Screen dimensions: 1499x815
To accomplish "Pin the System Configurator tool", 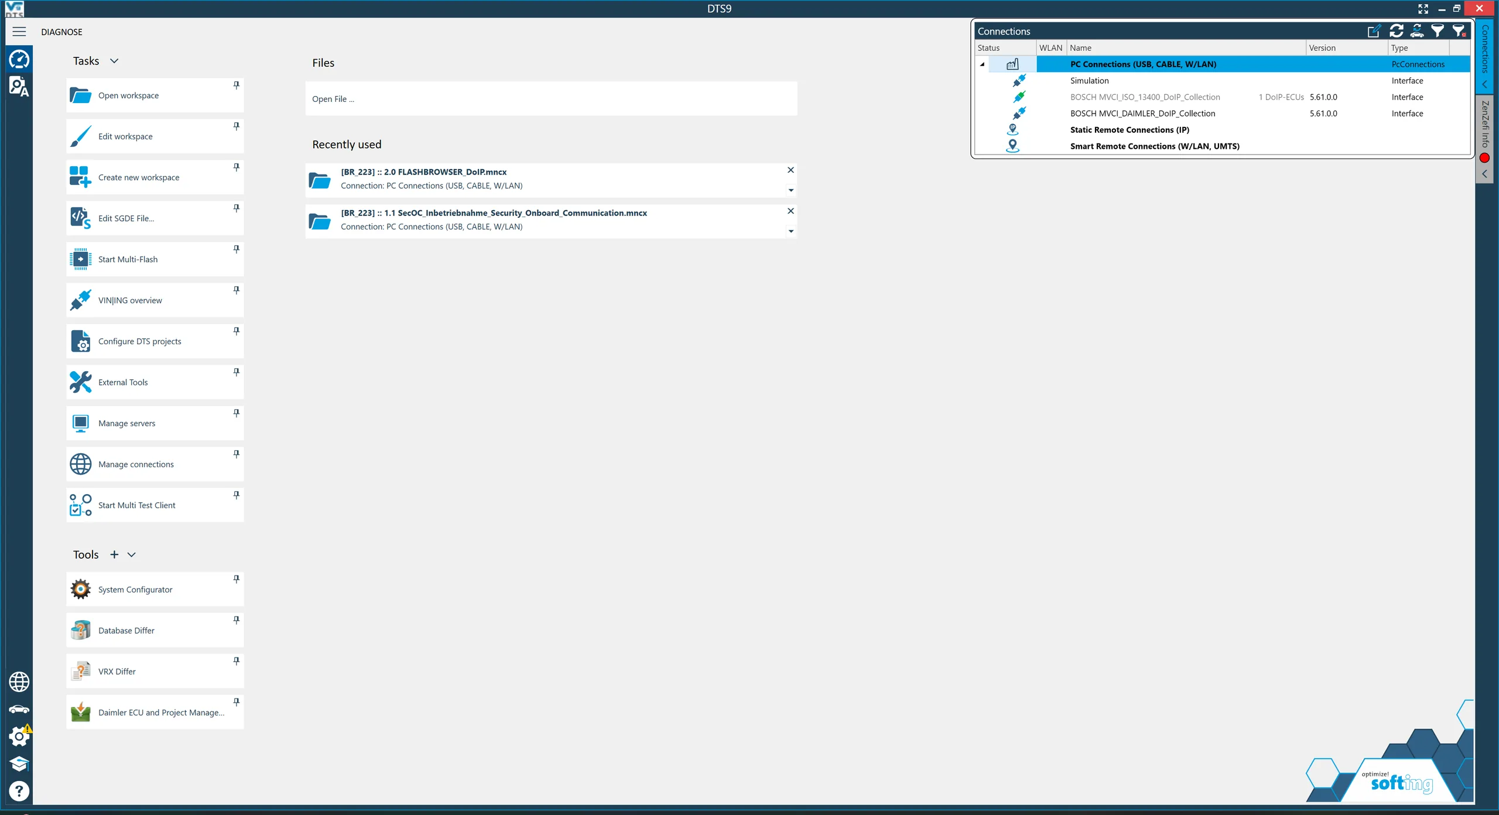I will pos(237,579).
